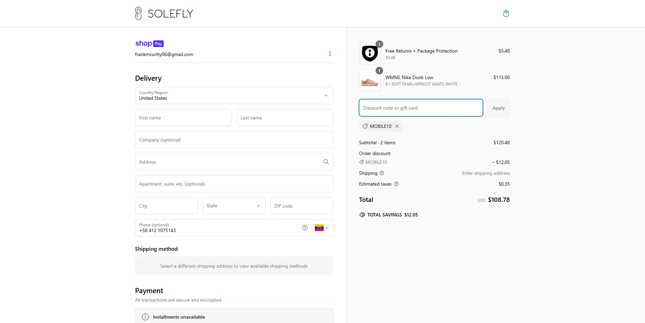The width and height of the screenshot is (645, 323).
Task: Click the Subtotal $120.48 value
Action: 501,143
